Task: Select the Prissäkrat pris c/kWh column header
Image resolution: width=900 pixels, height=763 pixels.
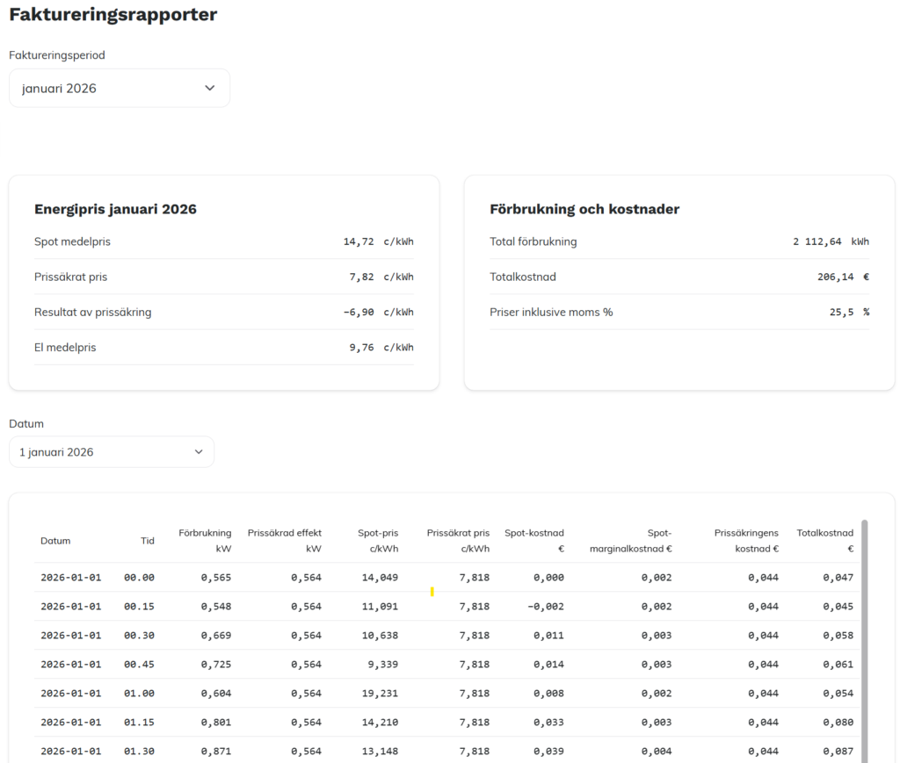Action: pos(458,541)
